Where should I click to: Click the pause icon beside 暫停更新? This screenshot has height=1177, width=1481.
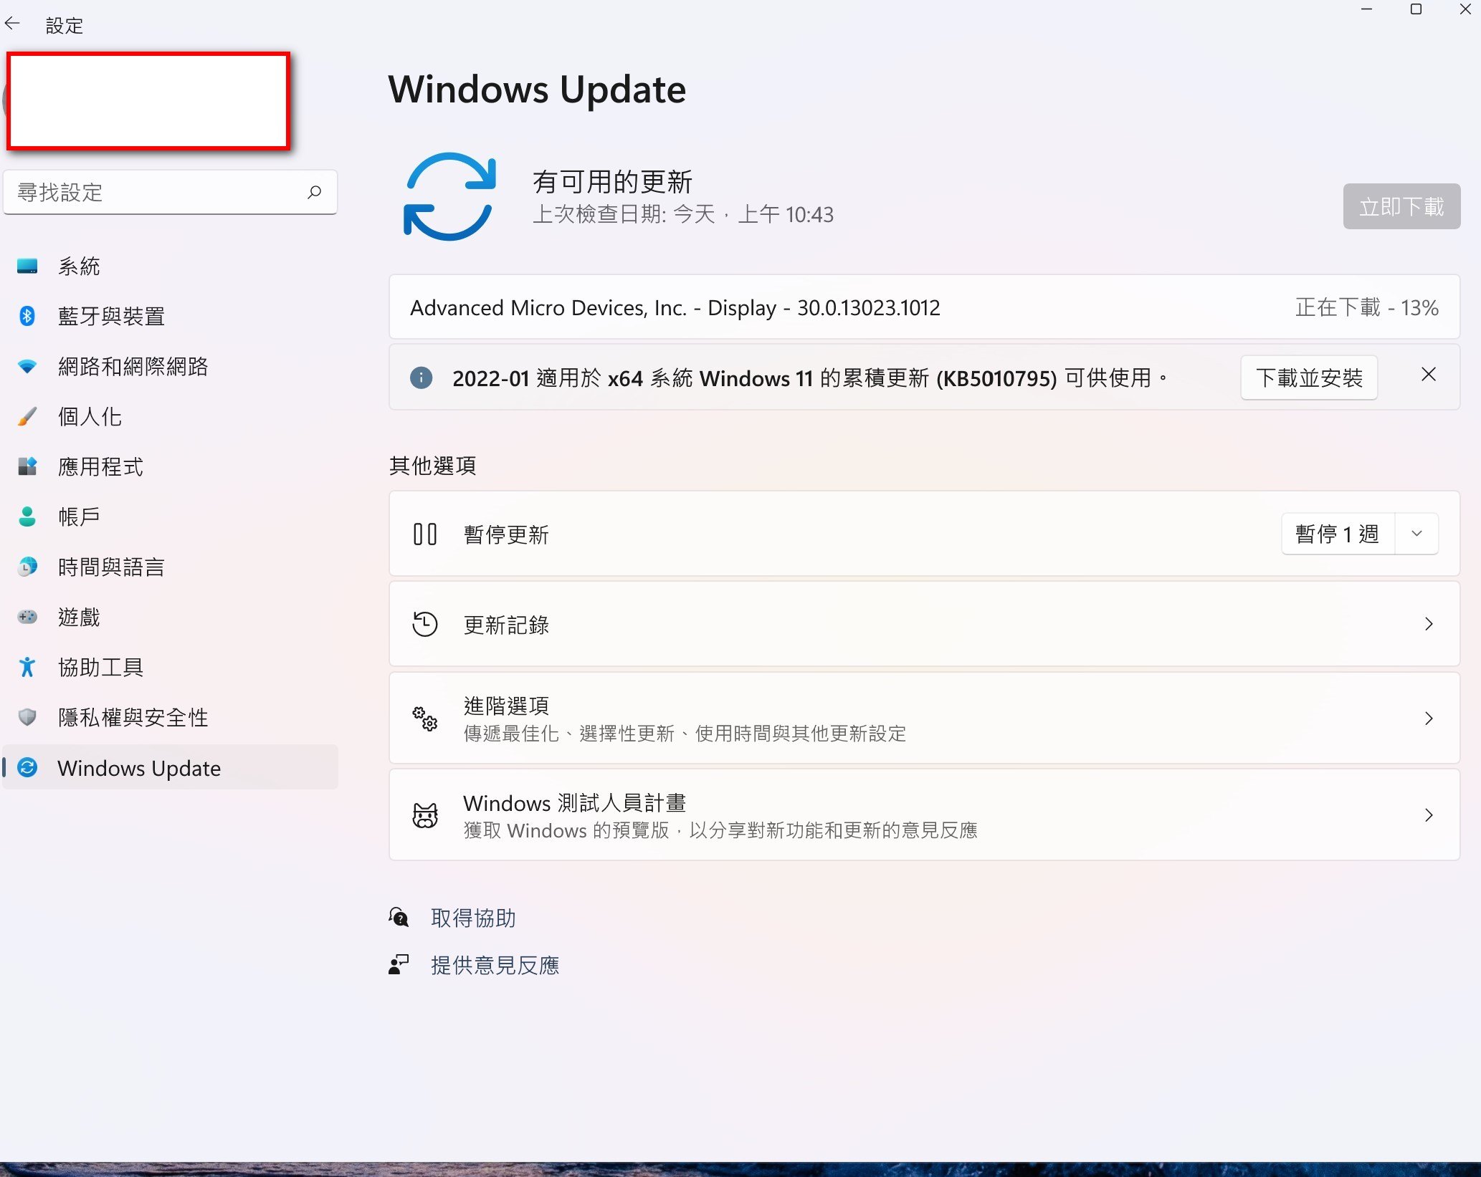425,534
